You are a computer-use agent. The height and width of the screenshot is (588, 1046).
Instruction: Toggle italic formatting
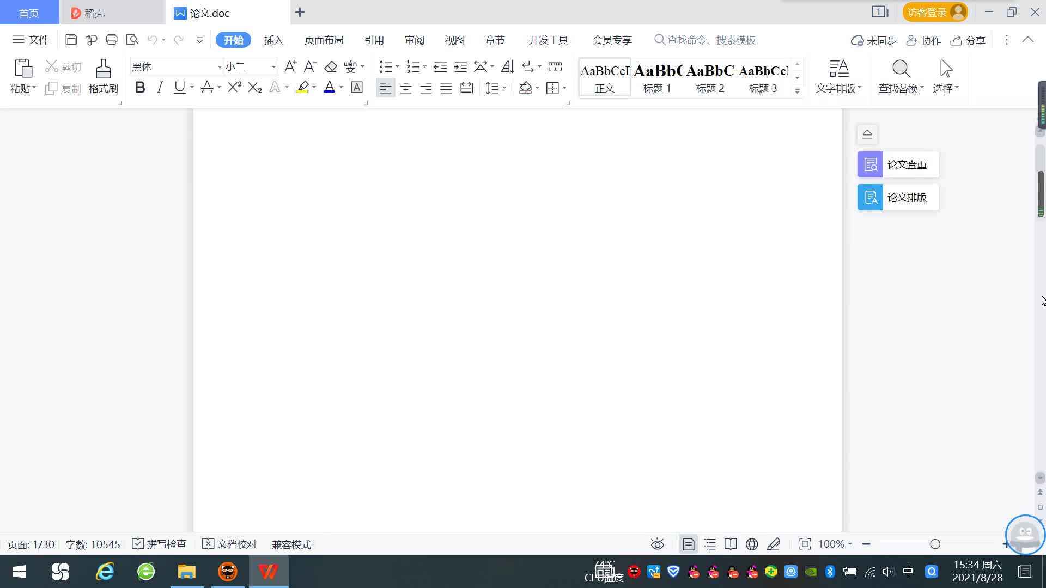(x=160, y=88)
